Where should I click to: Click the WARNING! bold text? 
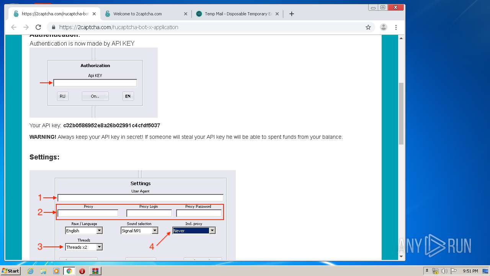click(43, 137)
